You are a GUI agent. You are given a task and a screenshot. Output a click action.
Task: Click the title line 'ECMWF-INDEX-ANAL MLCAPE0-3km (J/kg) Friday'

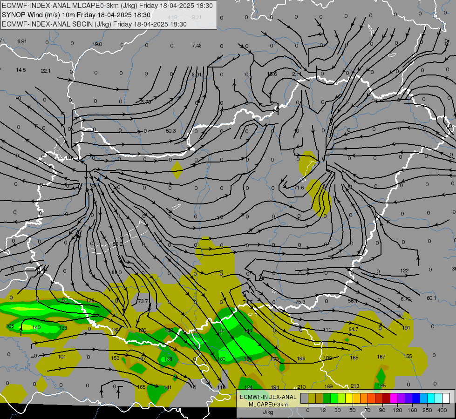(x=80, y=6)
